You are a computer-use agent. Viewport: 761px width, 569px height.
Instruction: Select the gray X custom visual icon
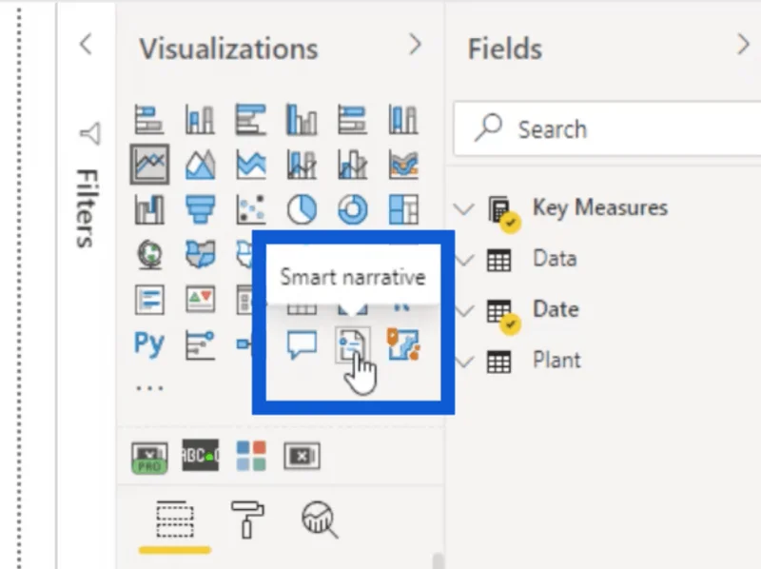302,456
